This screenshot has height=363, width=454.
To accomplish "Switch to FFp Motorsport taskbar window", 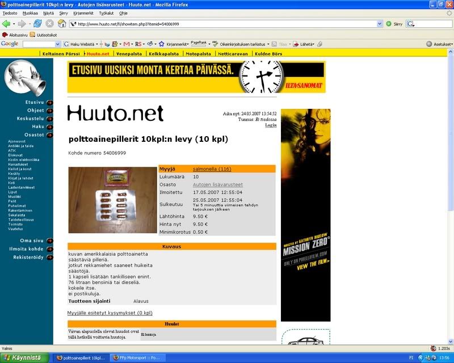I will pyautogui.click(x=138, y=358).
